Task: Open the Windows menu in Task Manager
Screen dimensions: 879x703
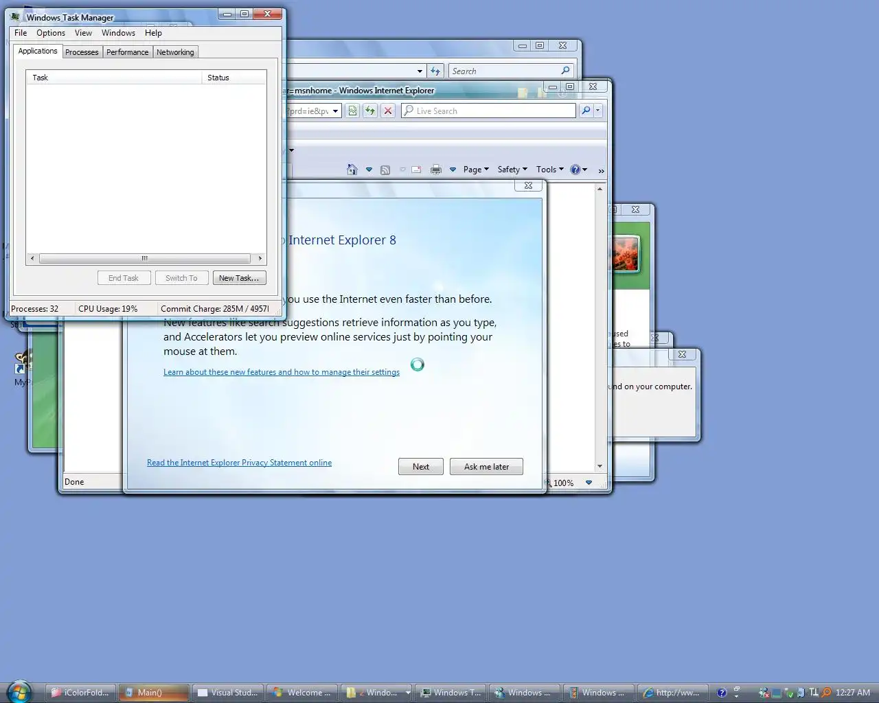Action: click(x=118, y=32)
